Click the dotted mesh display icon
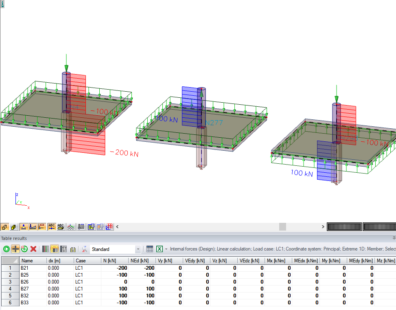Screen dimensions: 396x310 [x=71, y=227]
